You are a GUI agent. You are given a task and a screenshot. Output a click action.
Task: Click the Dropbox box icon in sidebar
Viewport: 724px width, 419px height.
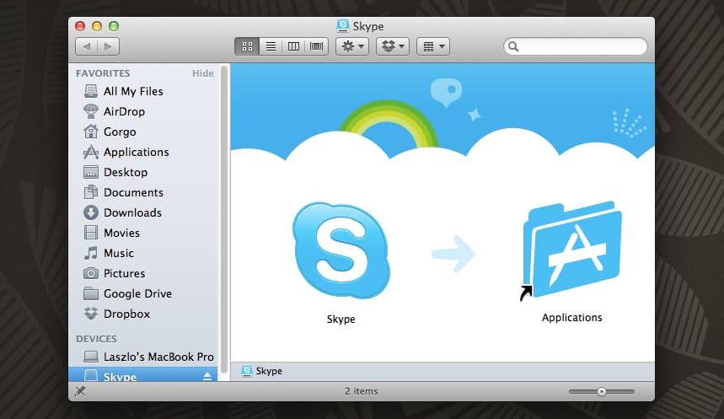click(x=90, y=314)
